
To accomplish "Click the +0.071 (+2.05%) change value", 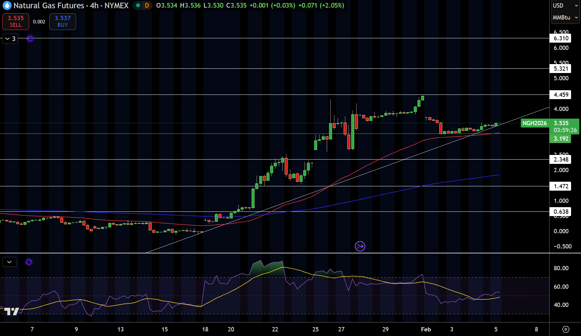I will [x=321, y=6].
